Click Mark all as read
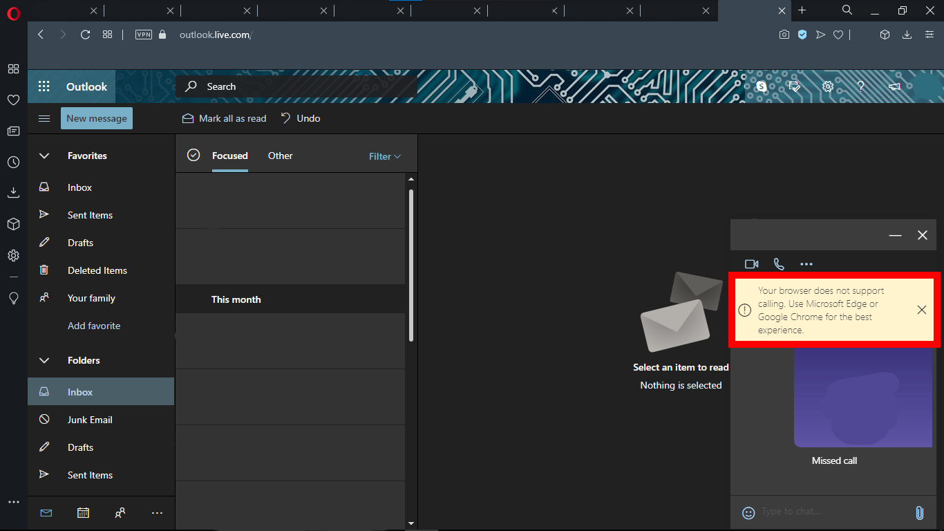 pos(224,118)
